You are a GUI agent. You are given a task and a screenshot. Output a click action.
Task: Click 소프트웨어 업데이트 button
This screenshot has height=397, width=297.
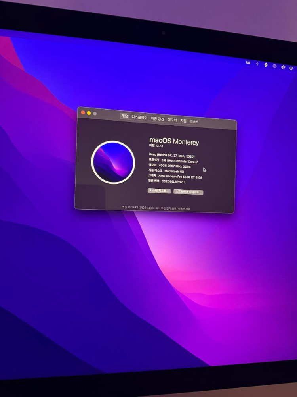(x=188, y=192)
